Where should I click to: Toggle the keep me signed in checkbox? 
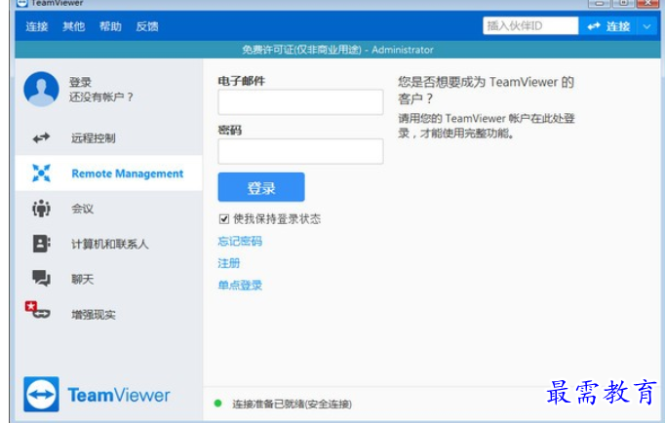pos(224,219)
